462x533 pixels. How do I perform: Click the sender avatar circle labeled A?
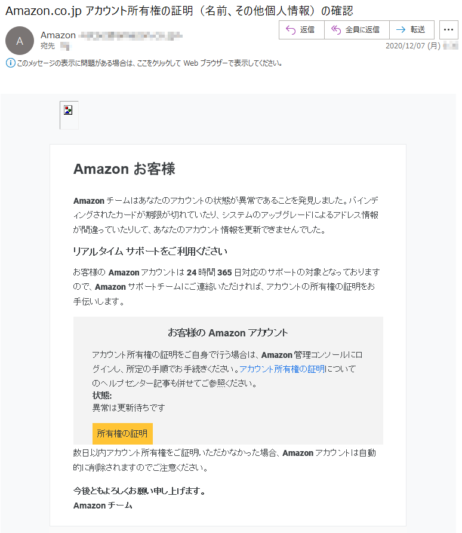(20, 41)
